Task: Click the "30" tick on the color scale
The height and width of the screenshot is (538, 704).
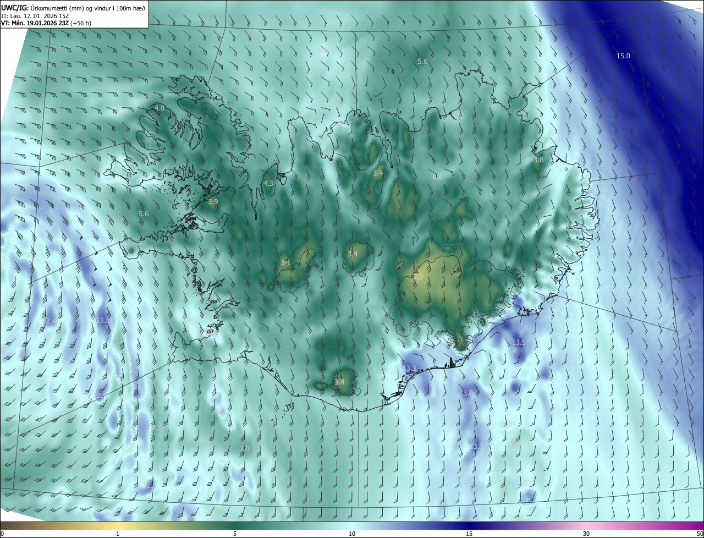Action: point(586,534)
